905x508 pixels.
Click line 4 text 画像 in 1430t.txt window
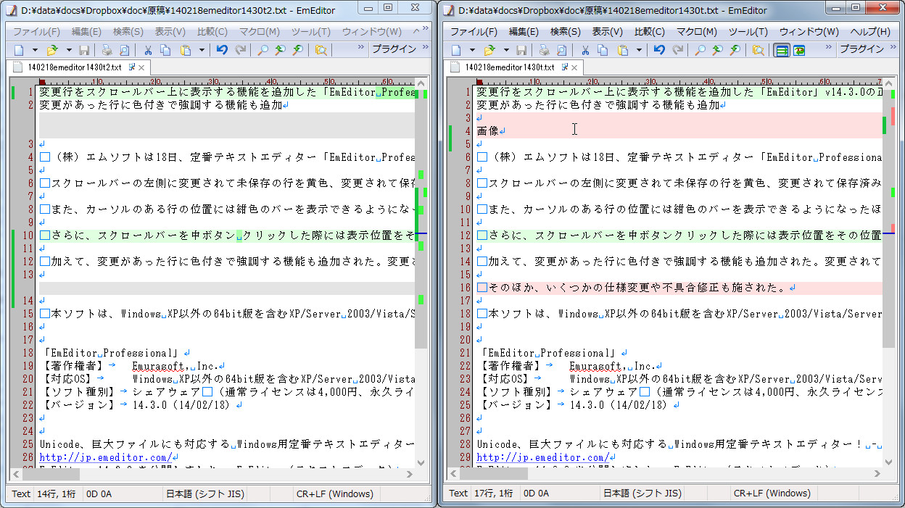(487, 131)
